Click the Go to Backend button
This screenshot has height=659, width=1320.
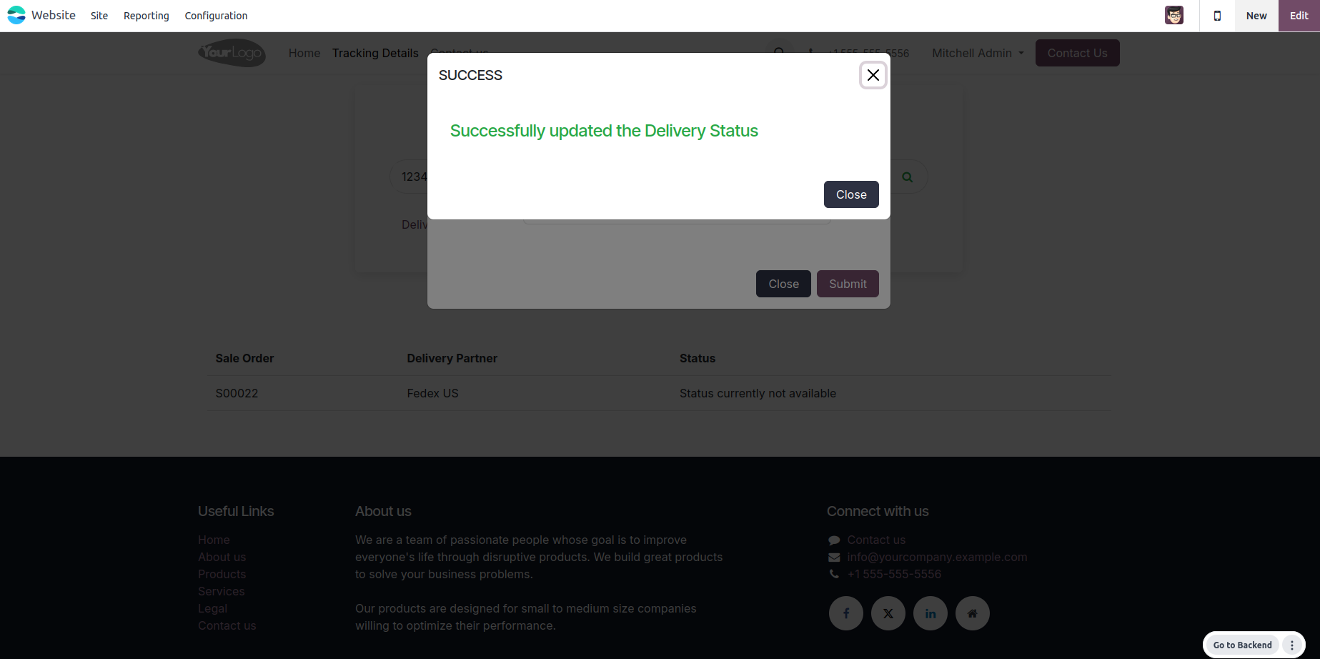1242,645
